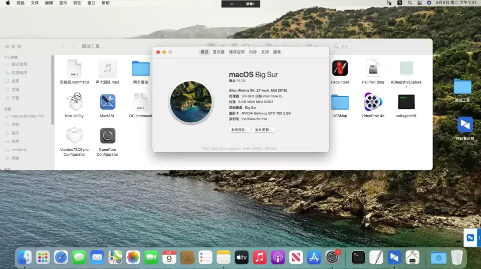Screen dimensions: 481x269
Task: Open App Store from the Dock
Action: point(314,257)
